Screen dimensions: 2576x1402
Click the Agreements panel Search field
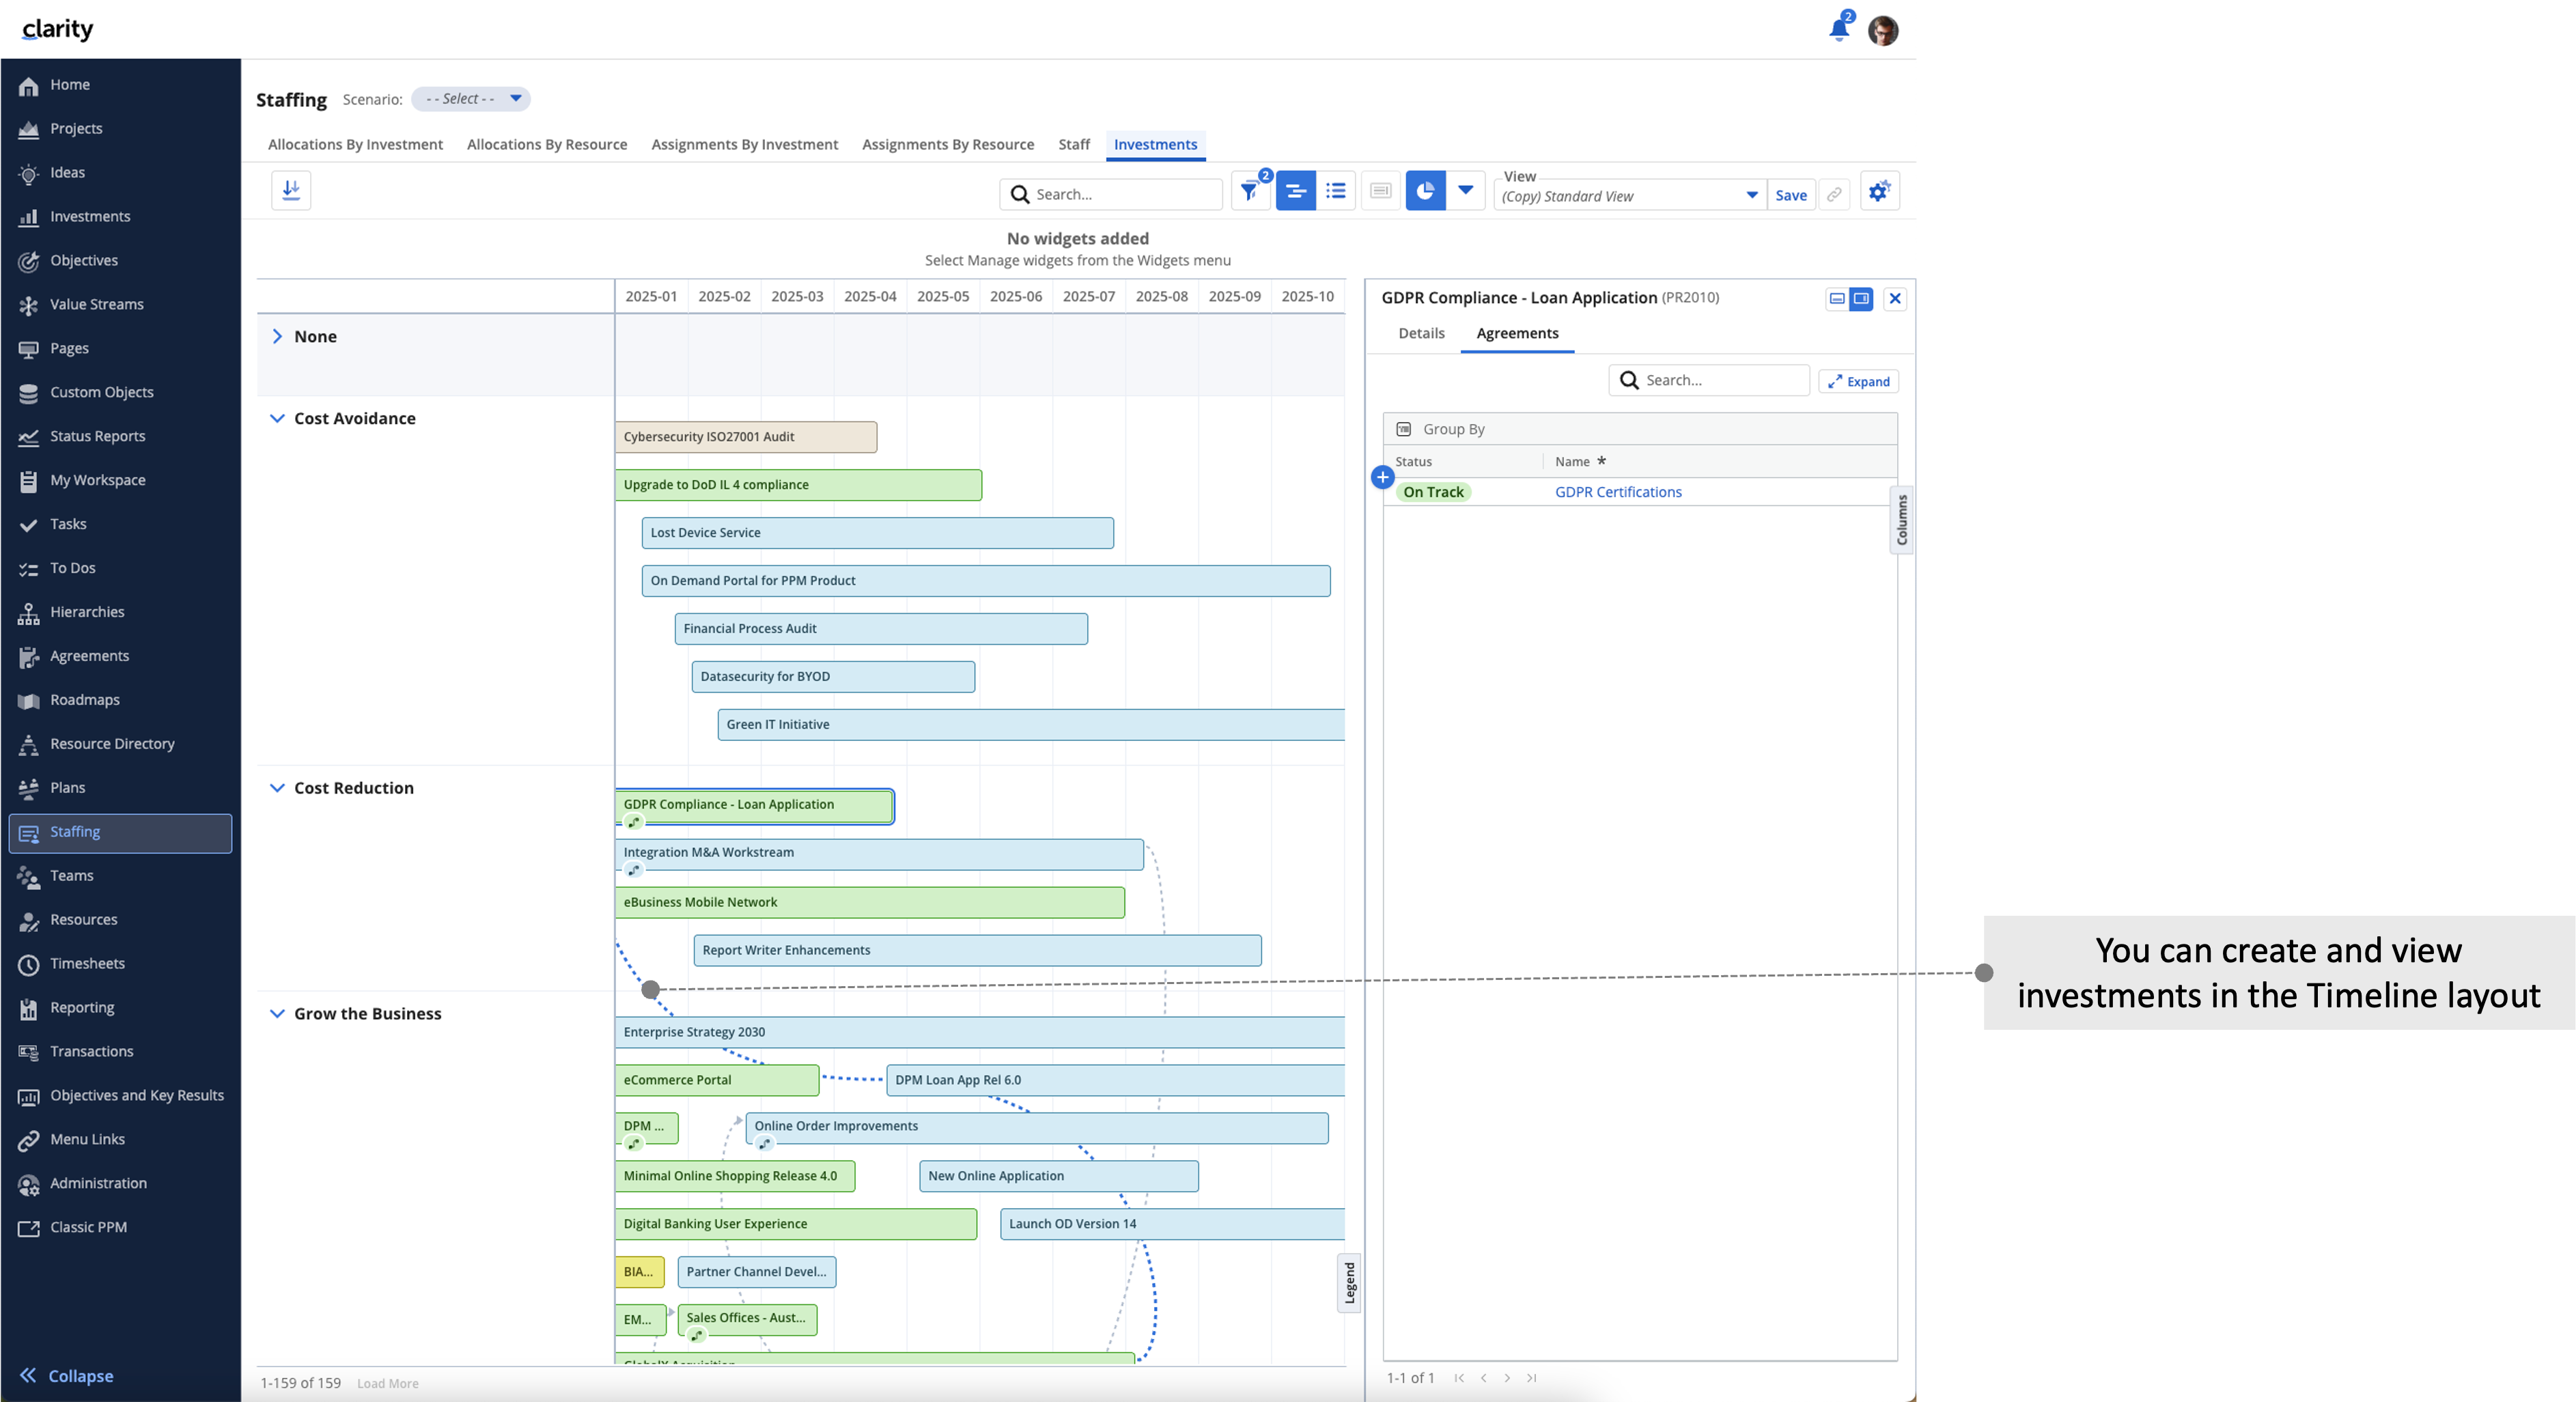(x=1709, y=380)
